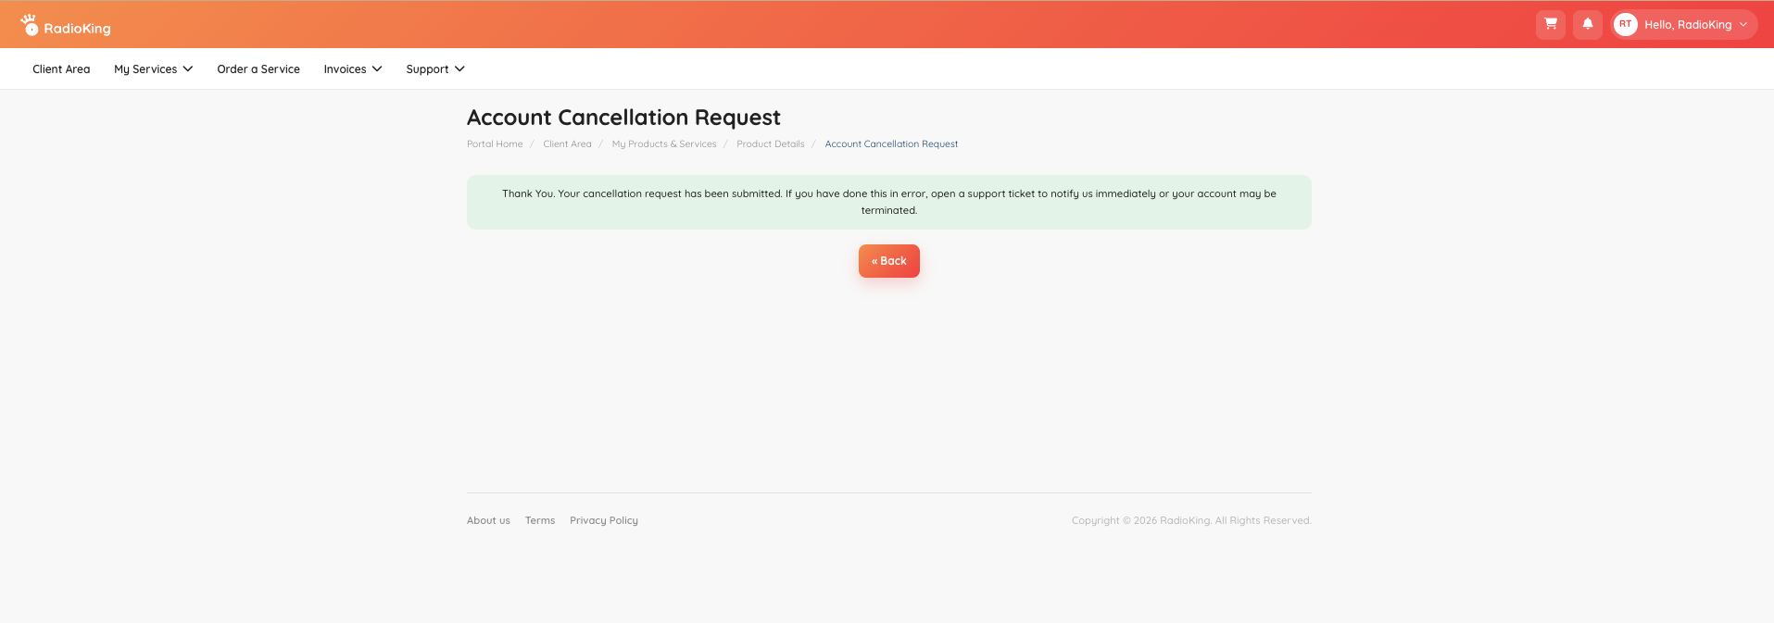Click the « Back button
Screen dimensions: 1774x623
[889, 261]
